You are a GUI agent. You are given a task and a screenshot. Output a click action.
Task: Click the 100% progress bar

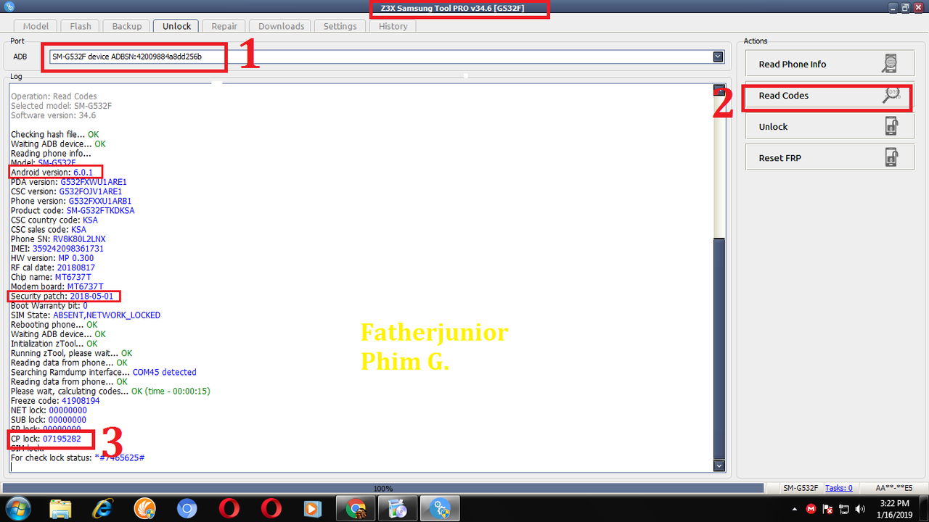pyautogui.click(x=383, y=488)
